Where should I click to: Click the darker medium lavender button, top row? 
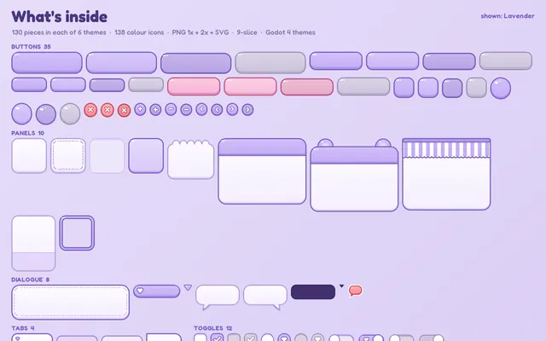click(450, 61)
